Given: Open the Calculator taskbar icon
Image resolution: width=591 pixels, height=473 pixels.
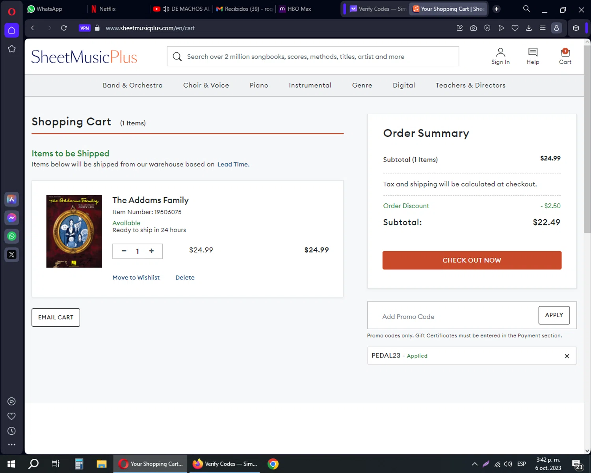Looking at the screenshot, I should coord(79,464).
